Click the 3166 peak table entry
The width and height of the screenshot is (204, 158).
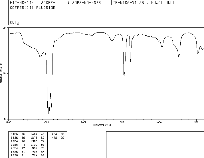14,134
